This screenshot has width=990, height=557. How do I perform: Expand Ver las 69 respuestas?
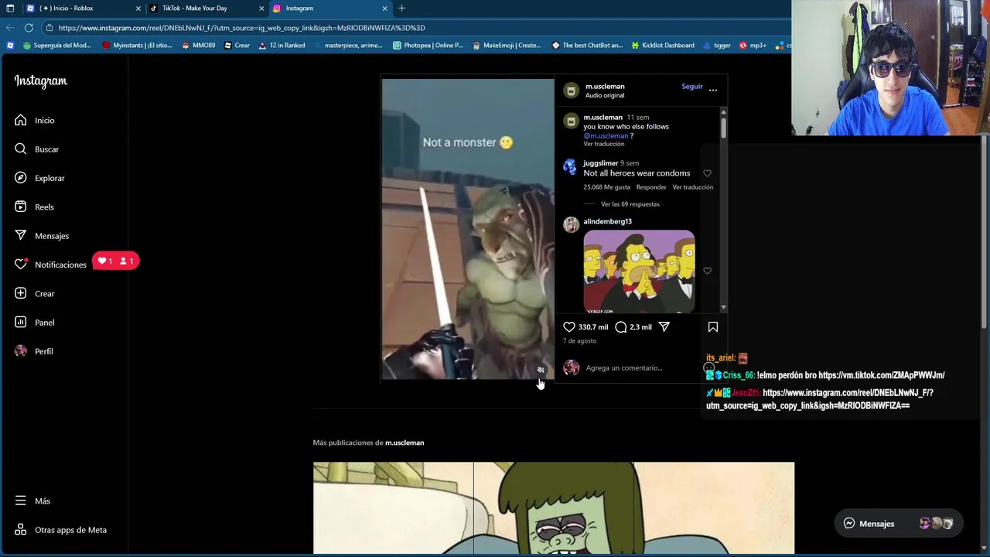pyautogui.click(x=630, y=204)
